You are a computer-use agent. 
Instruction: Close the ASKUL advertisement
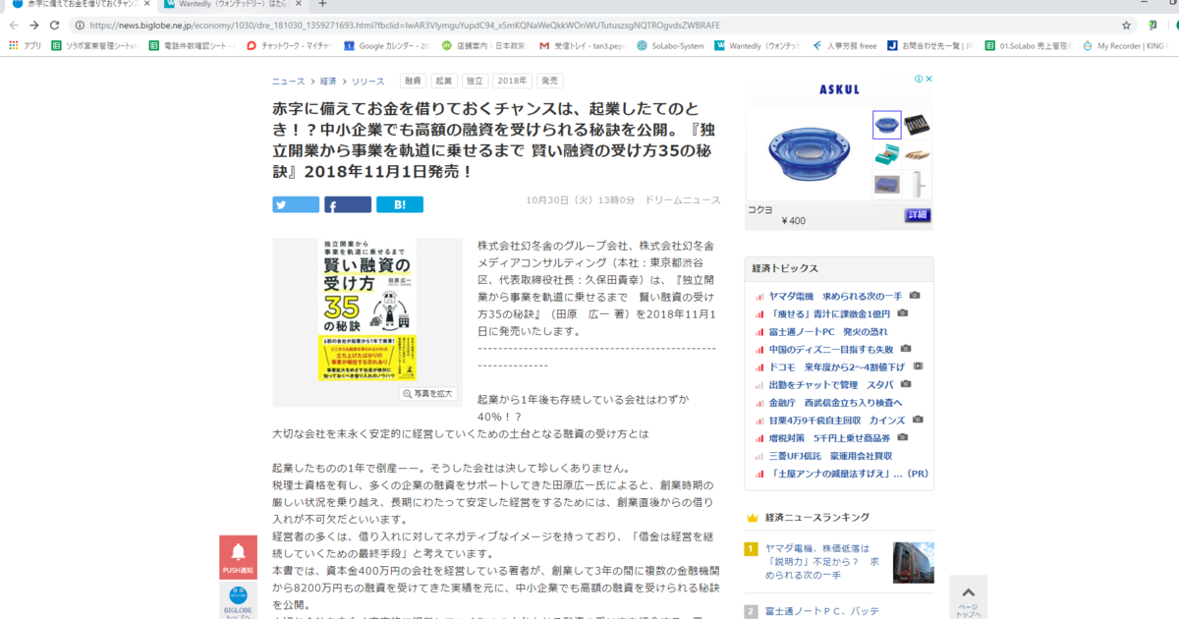(929, 80)
